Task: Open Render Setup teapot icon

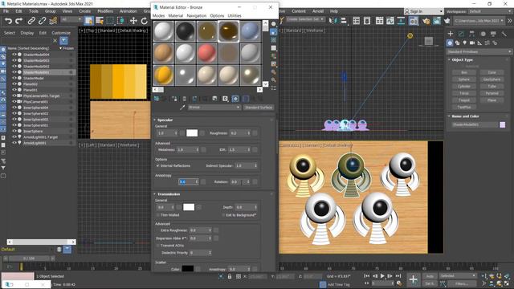Action: [x=426, y=21]
